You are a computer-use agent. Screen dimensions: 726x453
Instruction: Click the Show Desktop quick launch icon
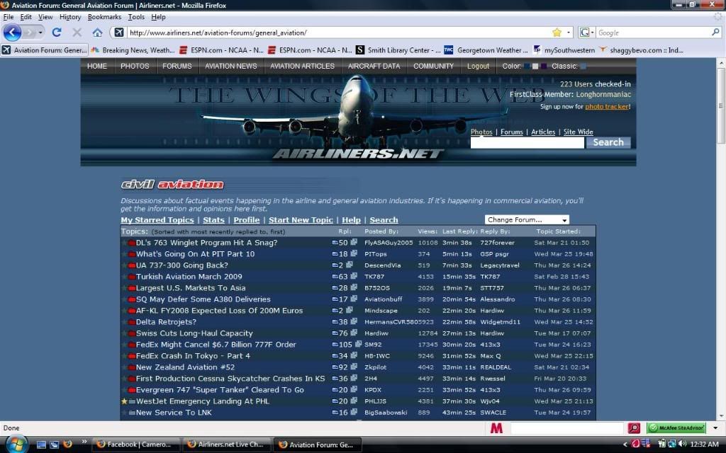click(41, 445)
